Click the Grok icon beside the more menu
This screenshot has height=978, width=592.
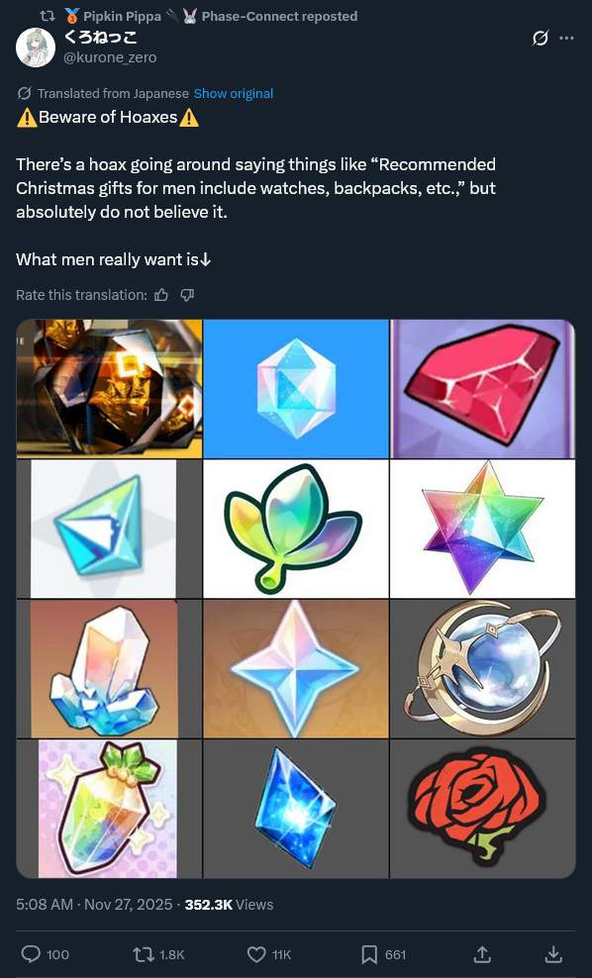pyautogui.click(x=541, y=38)
